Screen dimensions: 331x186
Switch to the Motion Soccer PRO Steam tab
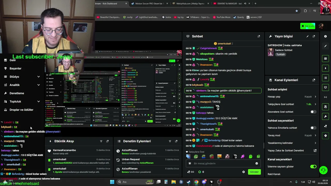150,4
